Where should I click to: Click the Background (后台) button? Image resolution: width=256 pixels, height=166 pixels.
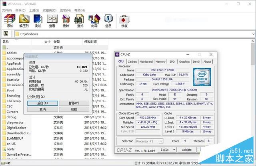tap(42, 103)
